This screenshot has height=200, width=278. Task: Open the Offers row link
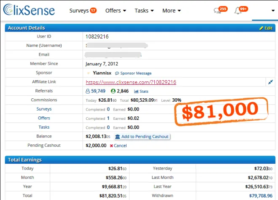tap(44, 118)
